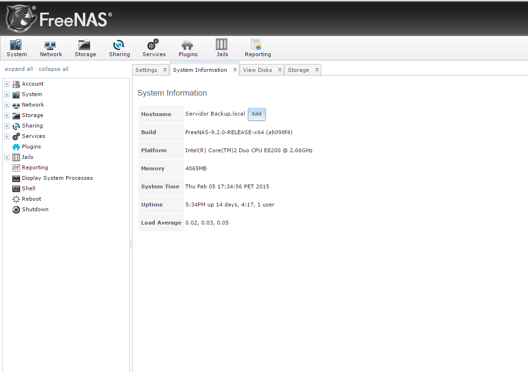Click the Edit hostname button
Image resolution: width=528 pixels, height=372 pixels.
pyautogui.click(x=256, y=114)
